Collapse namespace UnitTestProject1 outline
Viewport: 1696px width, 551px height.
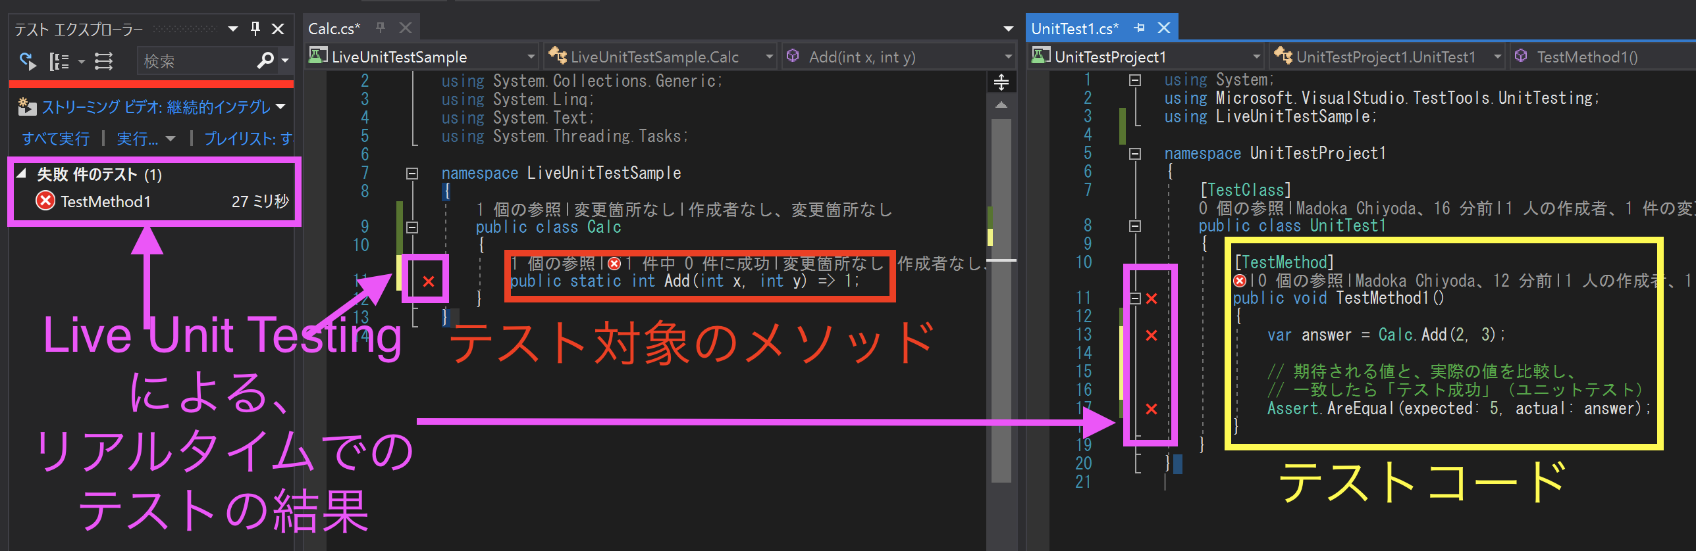point(1135,154)
